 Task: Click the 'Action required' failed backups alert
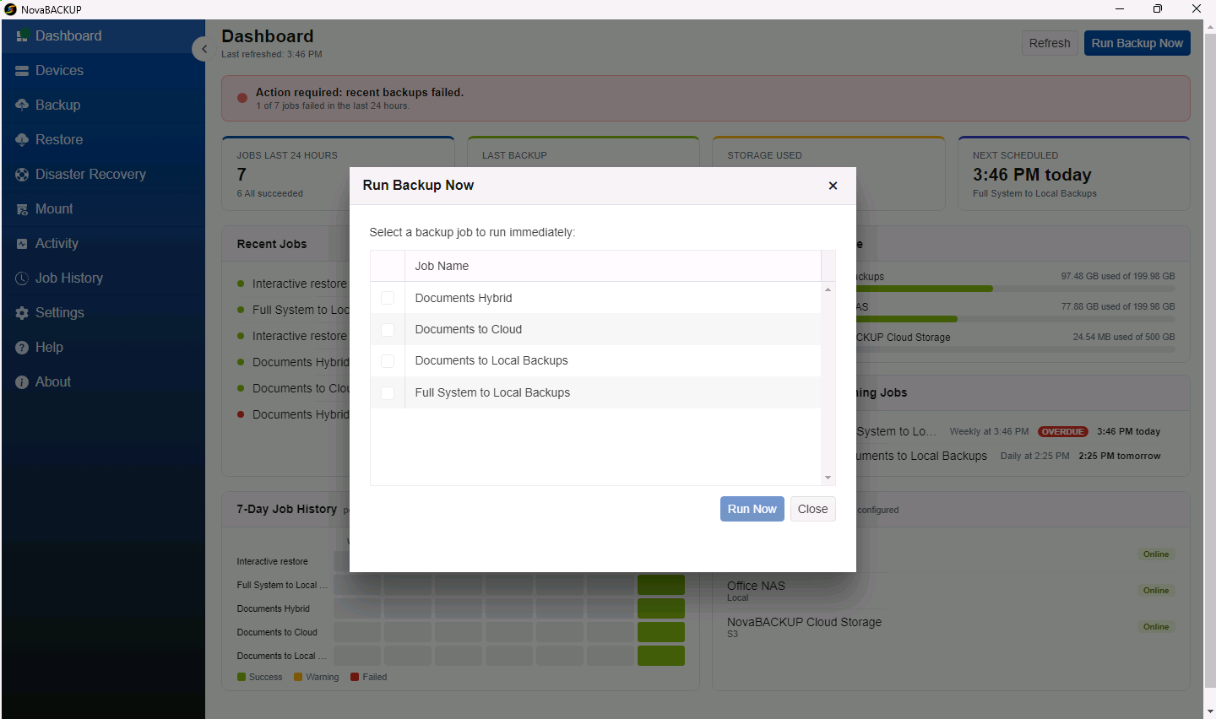(x=706, y=99)
